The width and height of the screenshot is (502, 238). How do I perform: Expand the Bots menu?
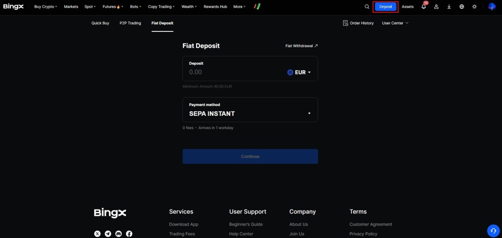tap(135, 7)
